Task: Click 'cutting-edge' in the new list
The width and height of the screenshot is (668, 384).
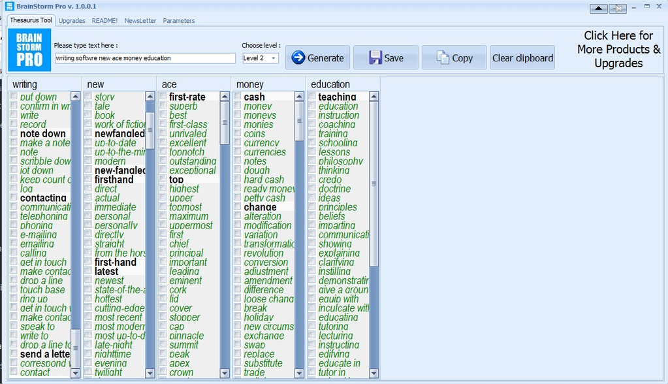Action: pos(119,308)
